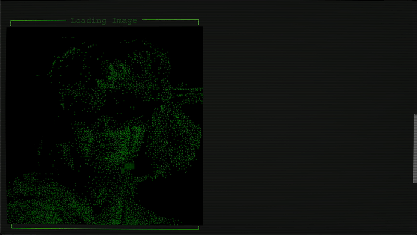Click the "Loading Image" title text
Screen dimensions: 417x249
[104, 21]
